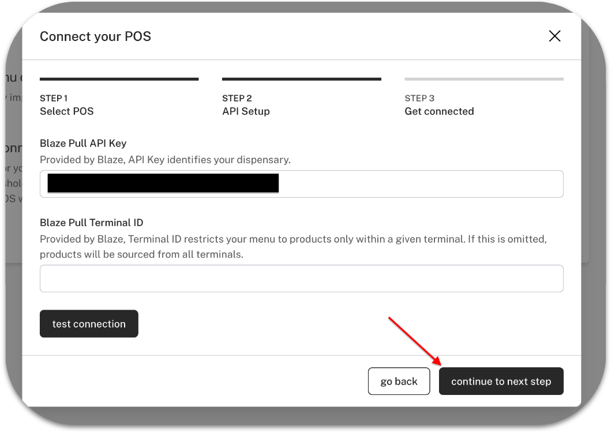Image resolution: width=615 pixels, height=433 pixels.
Task: Click the progress bar above Step 2
Action: 301,79
